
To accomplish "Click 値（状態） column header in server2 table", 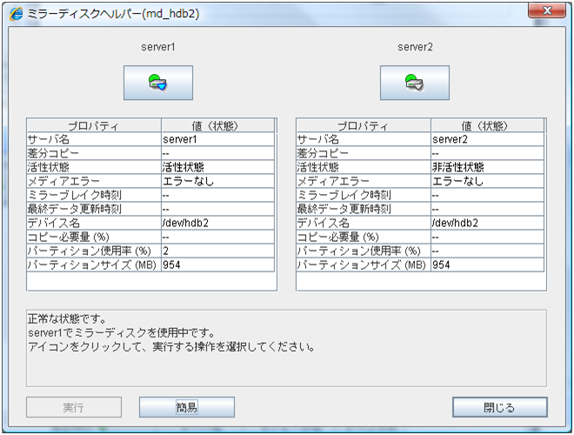I will pyautogui.click(x=488, y=126).
